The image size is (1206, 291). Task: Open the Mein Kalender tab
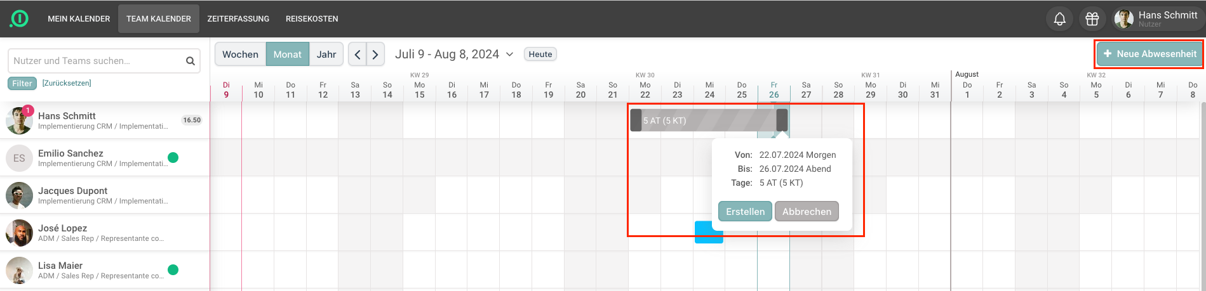pyautogui.click(x=79, y=19)
